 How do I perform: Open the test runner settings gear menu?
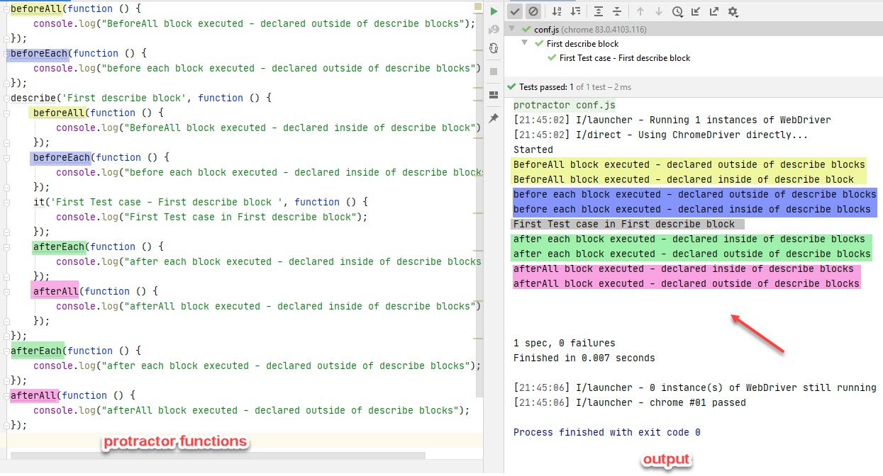733,11
